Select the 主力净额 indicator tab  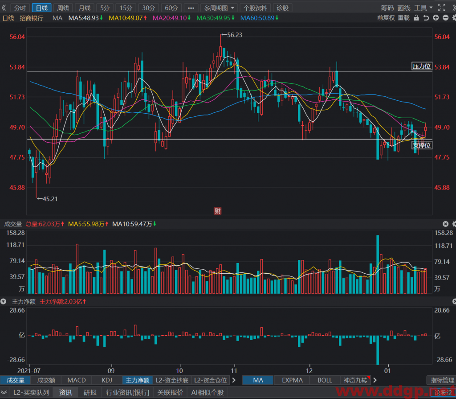click(x=138, y=380)
